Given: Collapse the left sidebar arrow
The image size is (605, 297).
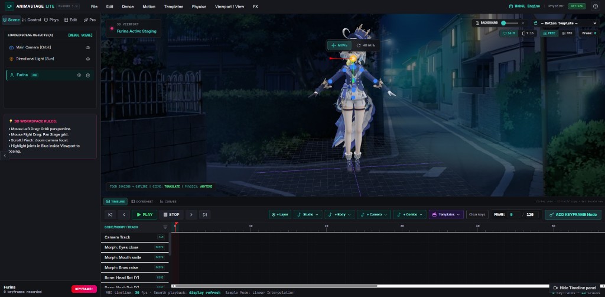Looking at the screenshot, I should (x=4, y=155).
